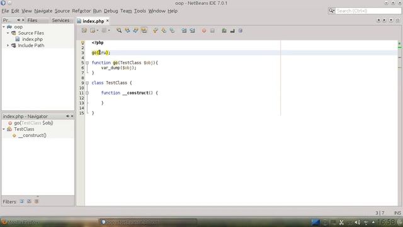Expand the Include Path tree node

tap(8, 45)
